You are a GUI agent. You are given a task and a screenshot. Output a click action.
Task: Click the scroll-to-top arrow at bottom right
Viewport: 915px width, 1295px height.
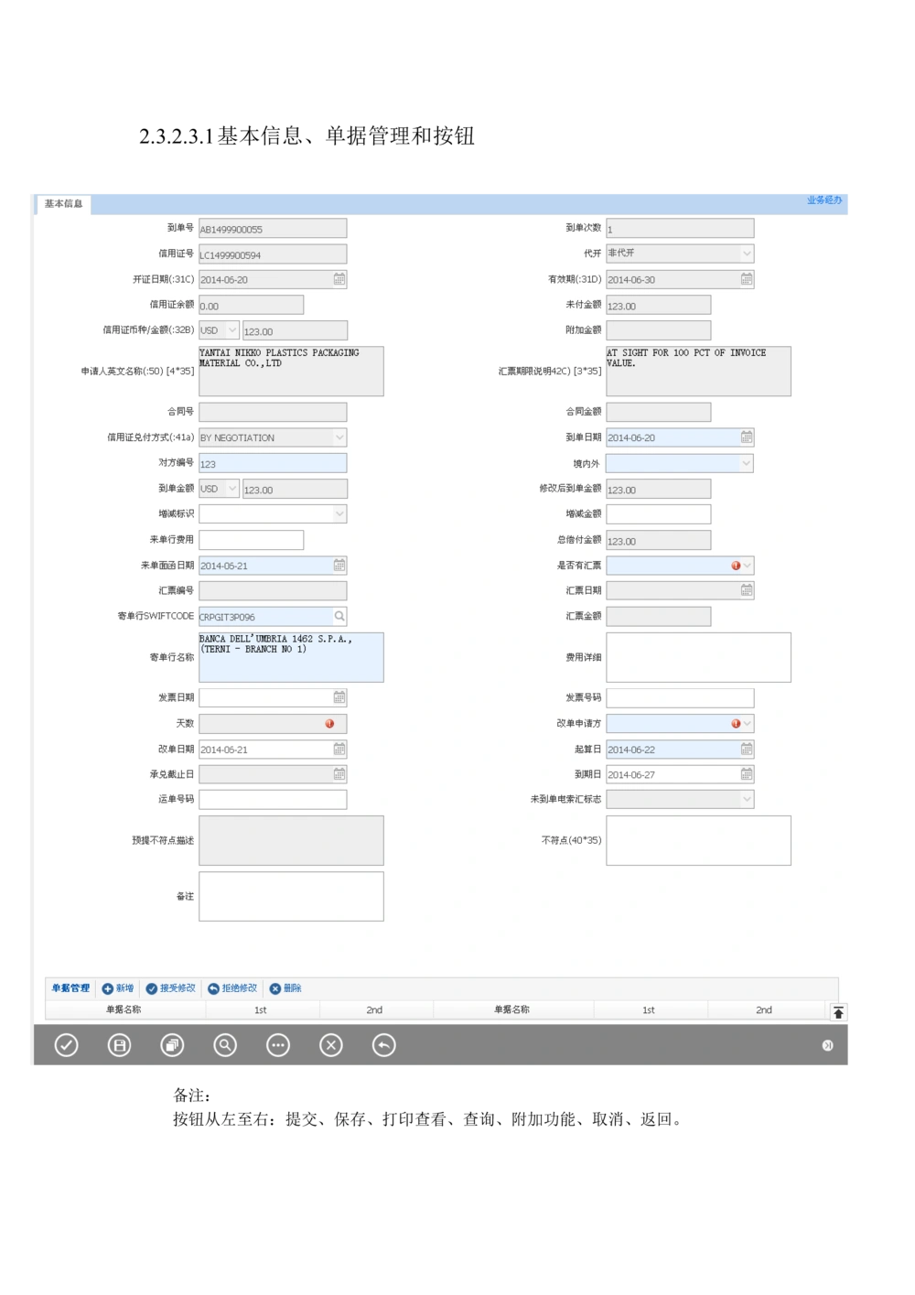click(x=837, y=1010)
